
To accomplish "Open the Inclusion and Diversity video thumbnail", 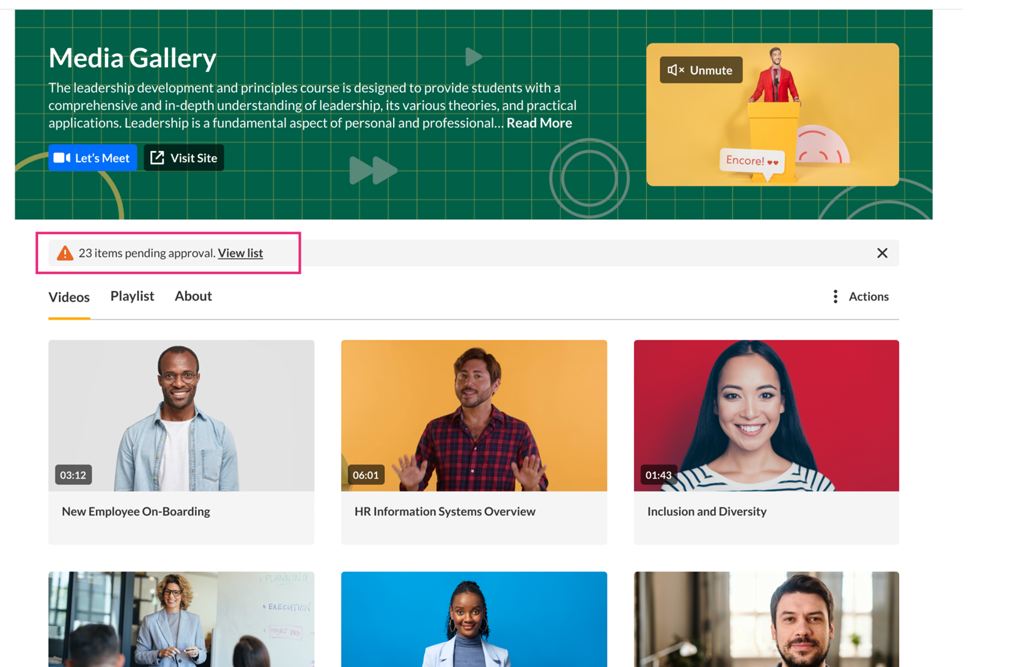I will tap(766, 416).
